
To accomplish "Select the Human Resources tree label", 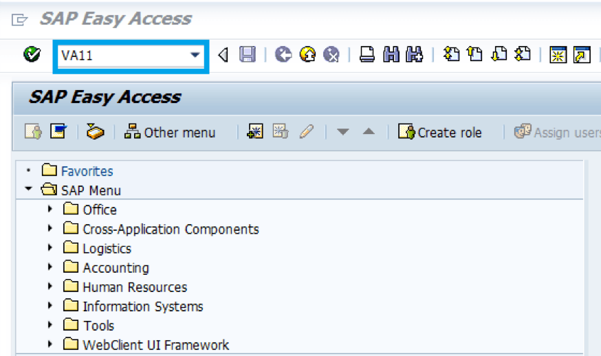I will (135, 287).
